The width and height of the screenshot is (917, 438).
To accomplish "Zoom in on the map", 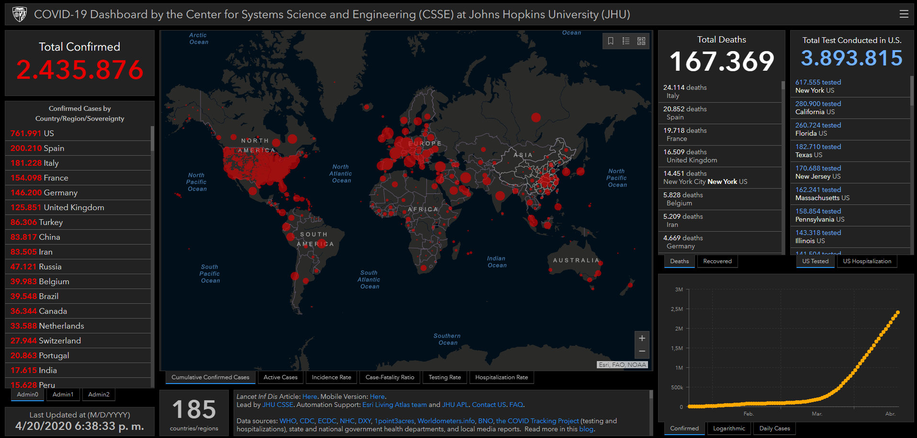I will 642,338.
